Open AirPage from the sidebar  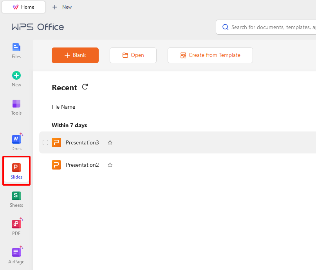coord(16,255)
